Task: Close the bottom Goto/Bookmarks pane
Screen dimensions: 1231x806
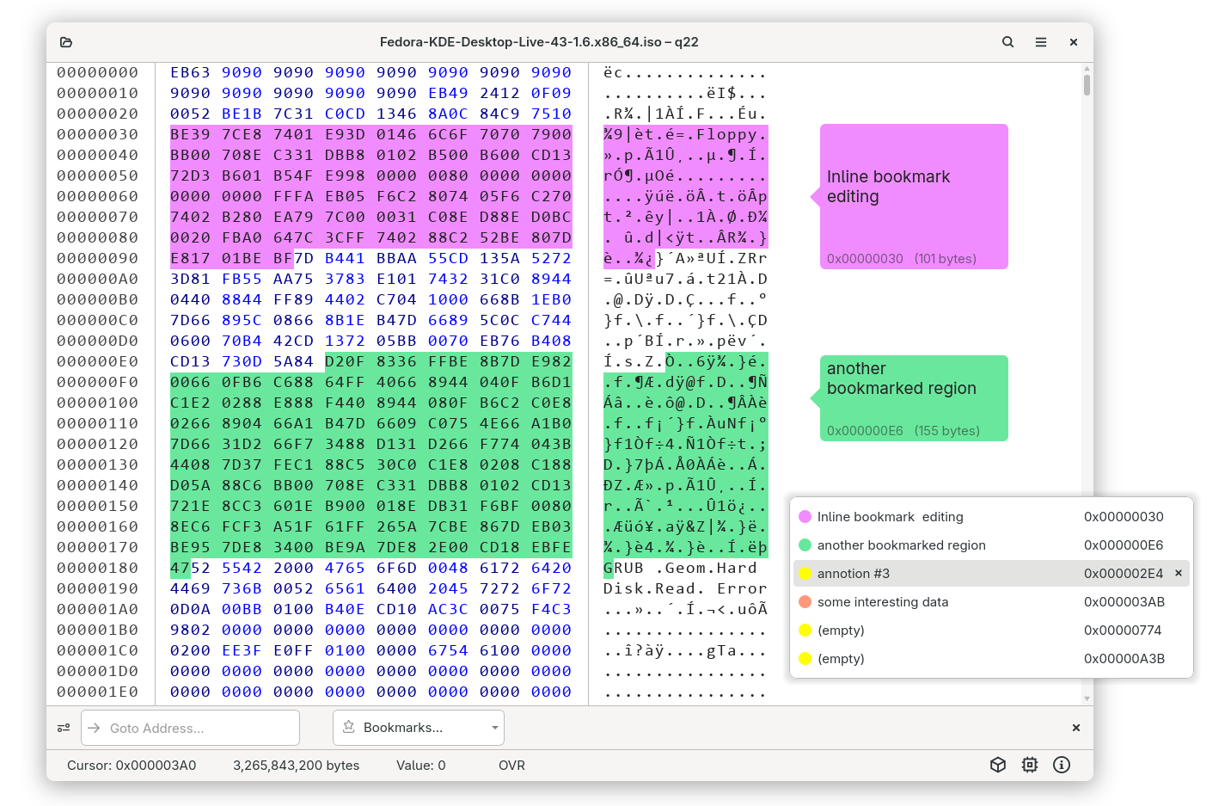Action: tap(1075, 728)
